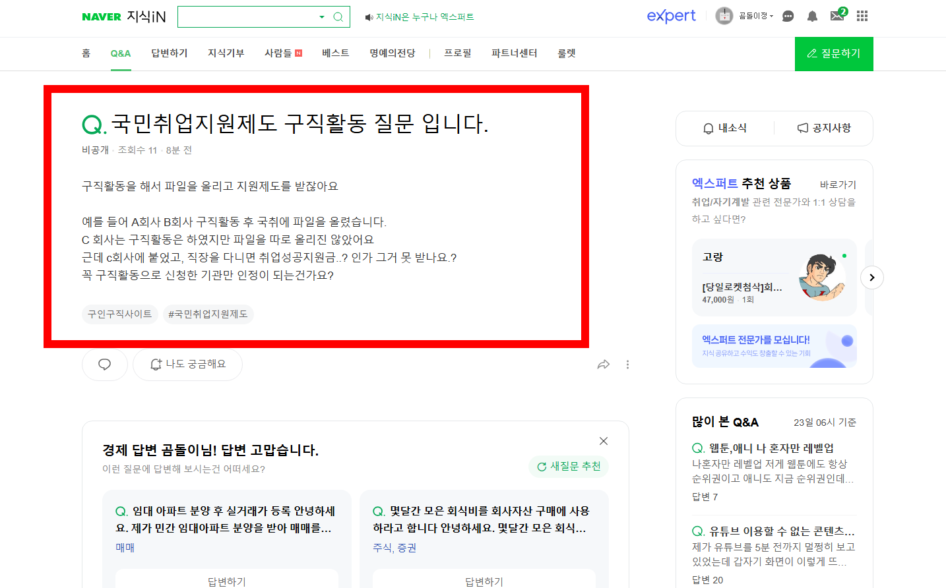Screen dimensions: 946x588
Task: Click the 조회수 11 view count text
Action: click(x=137, y=150)
